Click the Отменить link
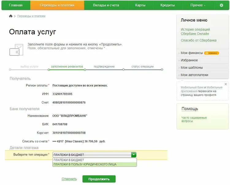The width and height of the screenshot is (230, 185). pos(69,179)
